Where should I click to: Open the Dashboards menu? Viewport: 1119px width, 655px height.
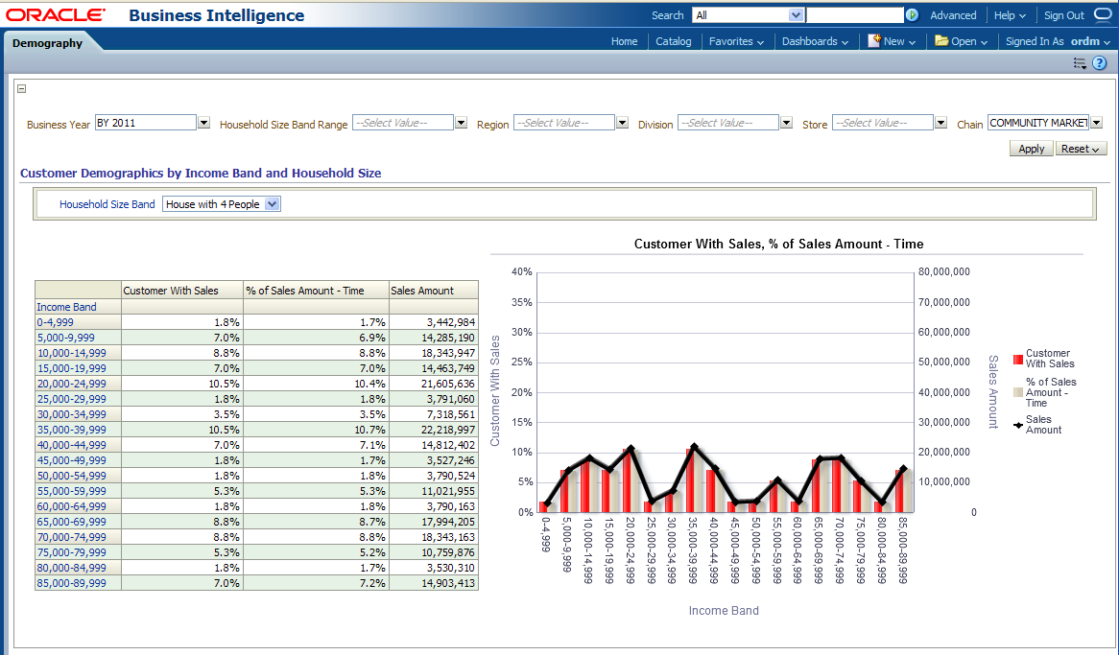(x=815, y=41)
